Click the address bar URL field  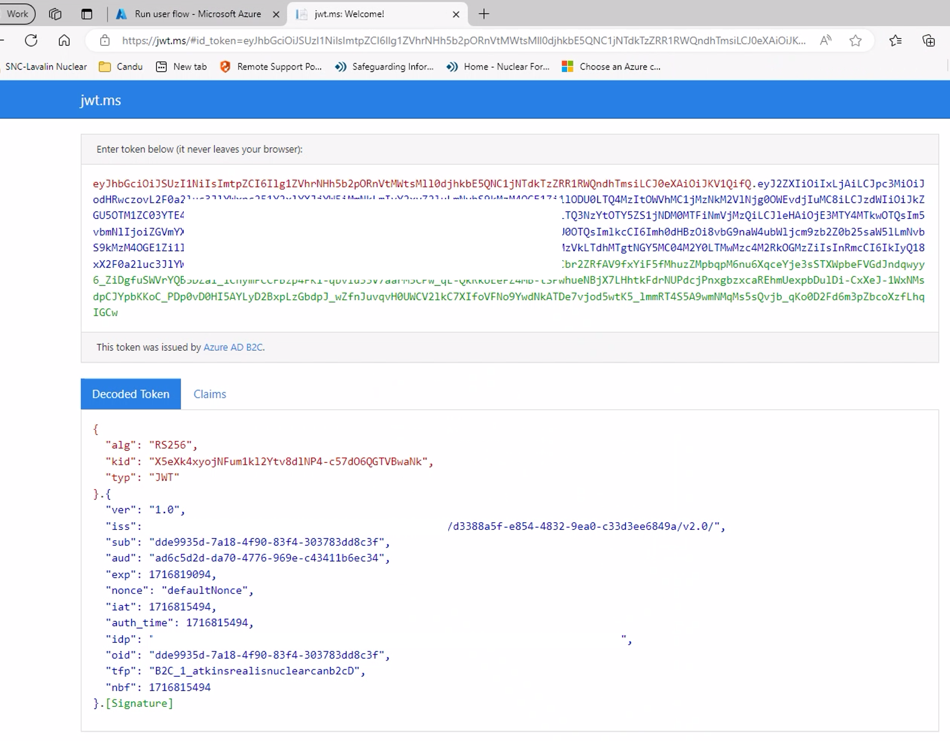pyautogui.click(x=464, y=41)
